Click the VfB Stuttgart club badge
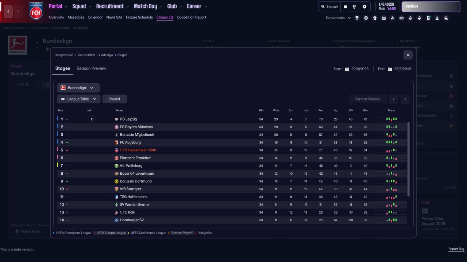The image size is (467, 262). point(116,189)
